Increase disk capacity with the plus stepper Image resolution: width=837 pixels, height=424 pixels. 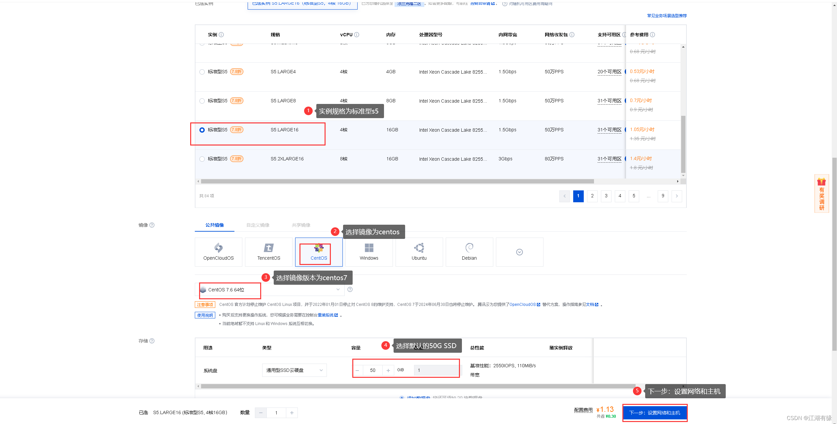tap(388, 370)
